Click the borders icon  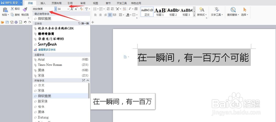click(x=134, y=15)
